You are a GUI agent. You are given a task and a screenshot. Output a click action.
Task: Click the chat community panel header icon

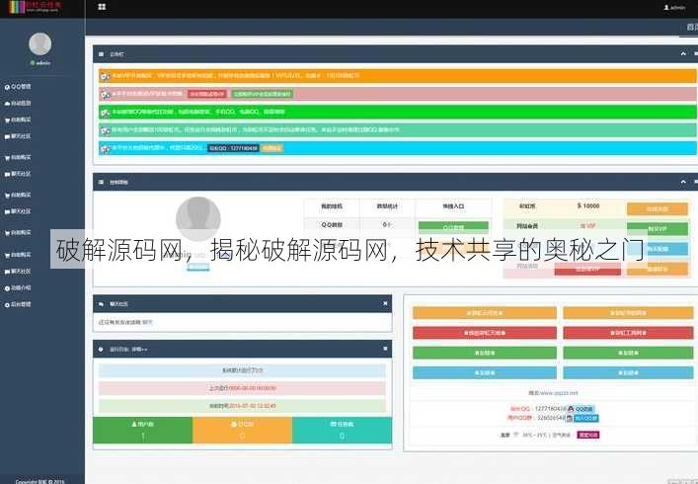[x=101, y=304]
